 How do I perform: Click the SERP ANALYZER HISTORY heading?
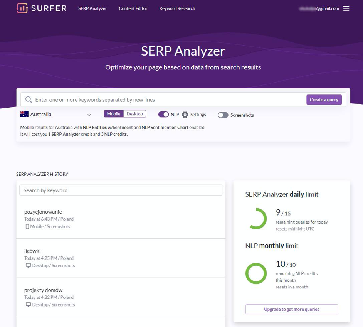click(x=42, y=174)
